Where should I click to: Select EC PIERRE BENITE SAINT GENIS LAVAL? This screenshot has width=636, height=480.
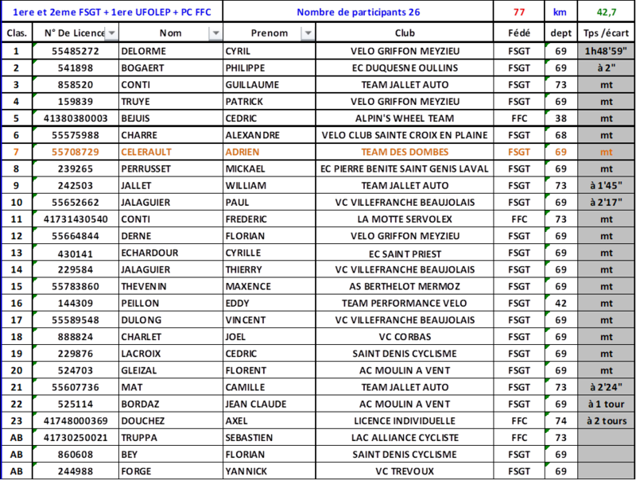tap(405, 168)
